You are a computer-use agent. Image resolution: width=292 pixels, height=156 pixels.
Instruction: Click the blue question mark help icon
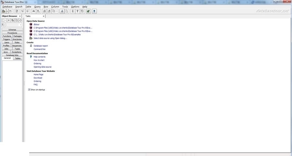tap(94, 11)
